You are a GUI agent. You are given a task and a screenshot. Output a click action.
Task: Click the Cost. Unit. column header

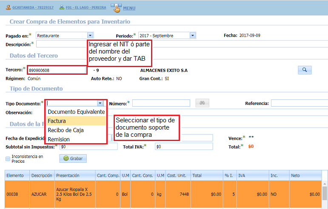178,175
